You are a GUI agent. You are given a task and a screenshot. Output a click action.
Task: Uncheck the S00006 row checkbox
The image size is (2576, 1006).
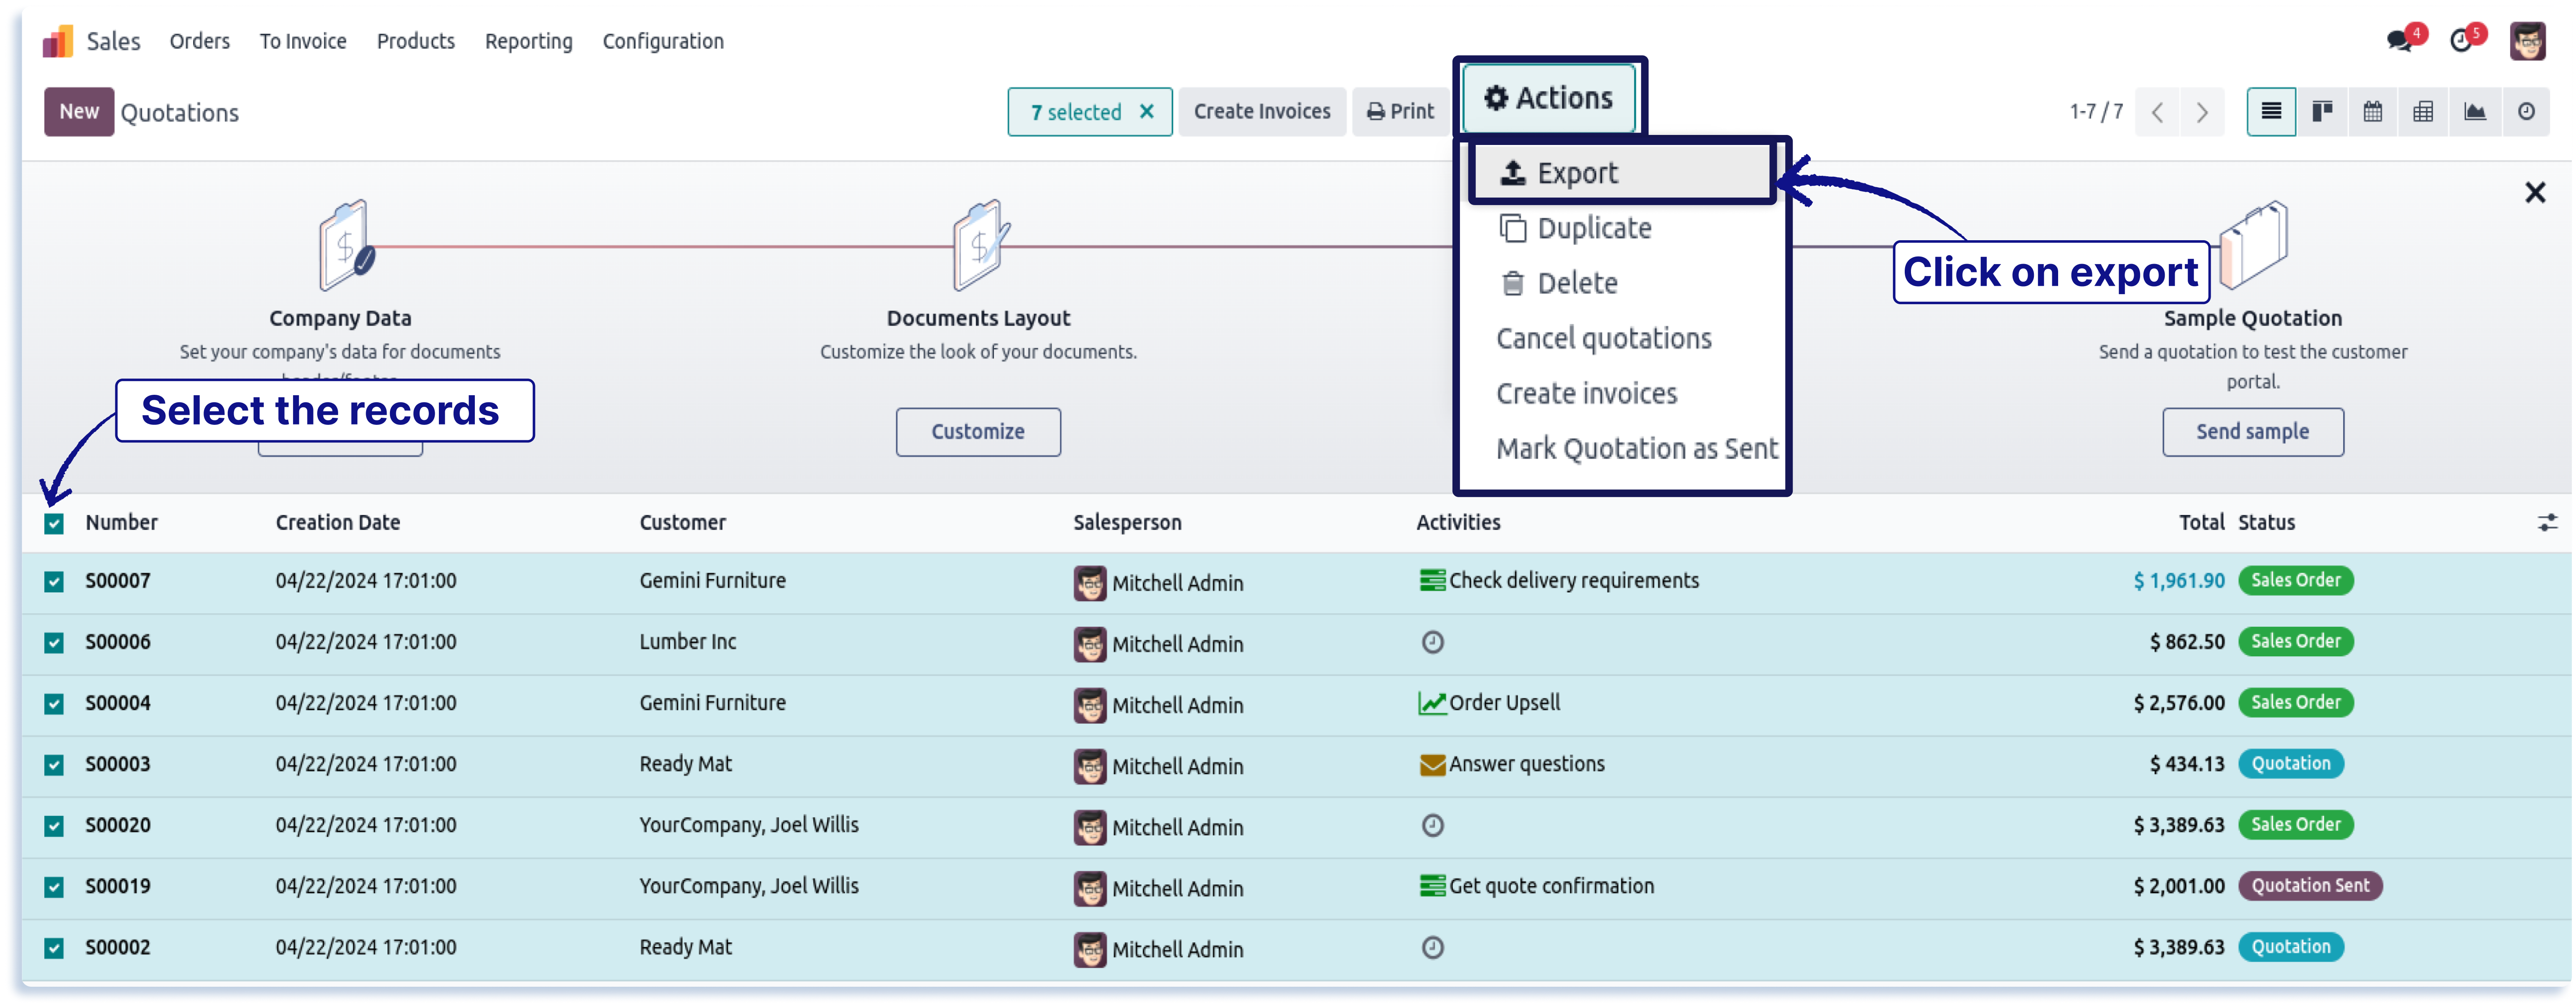click(54, 643)
